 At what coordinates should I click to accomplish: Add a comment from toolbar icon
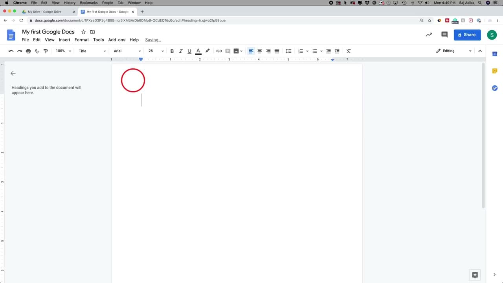point(228,51)
